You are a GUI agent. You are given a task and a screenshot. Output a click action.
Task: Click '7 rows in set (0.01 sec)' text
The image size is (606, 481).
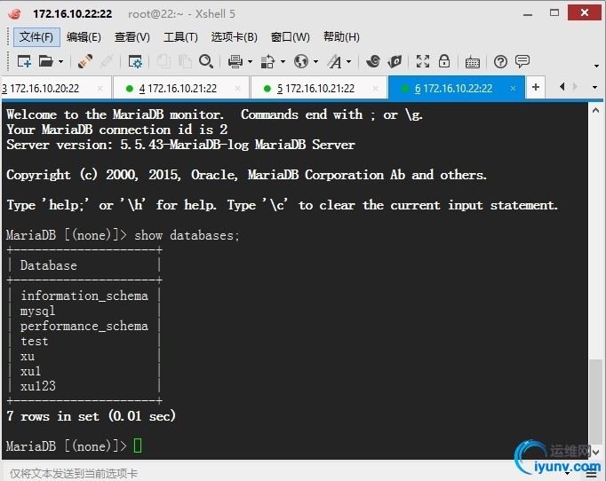coord(92,415)
